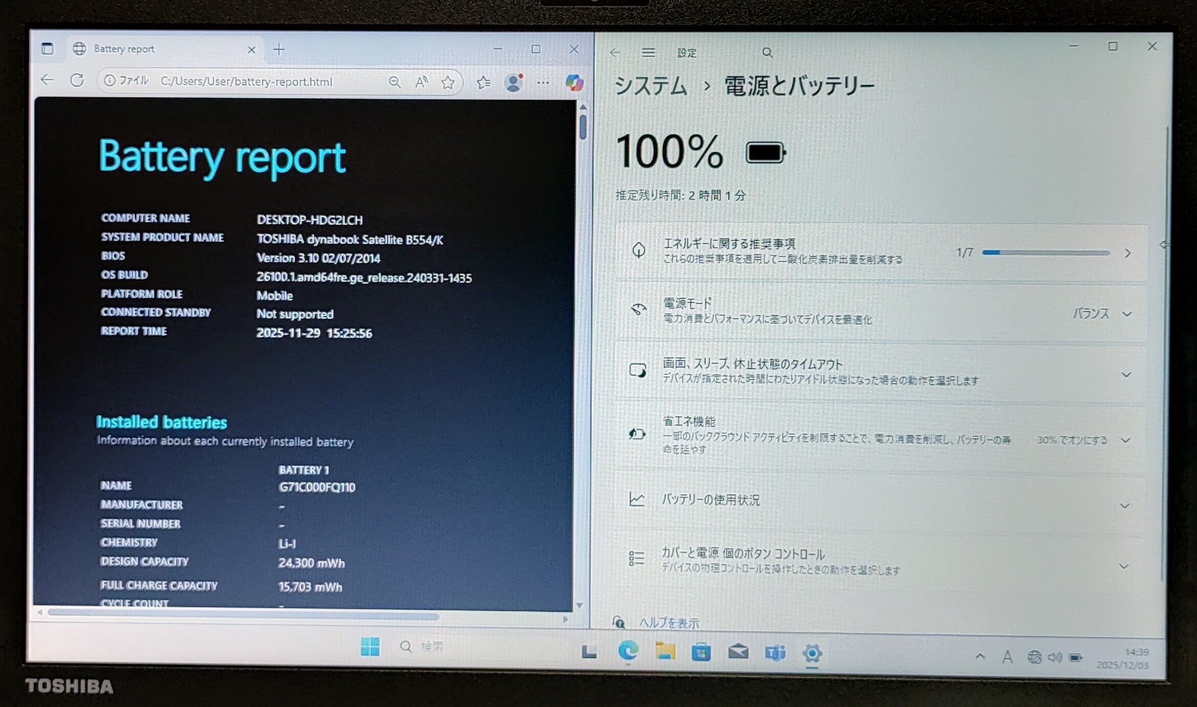Click the browser refresh icon
Viewport: 1197px width, 707px height.
77,80
